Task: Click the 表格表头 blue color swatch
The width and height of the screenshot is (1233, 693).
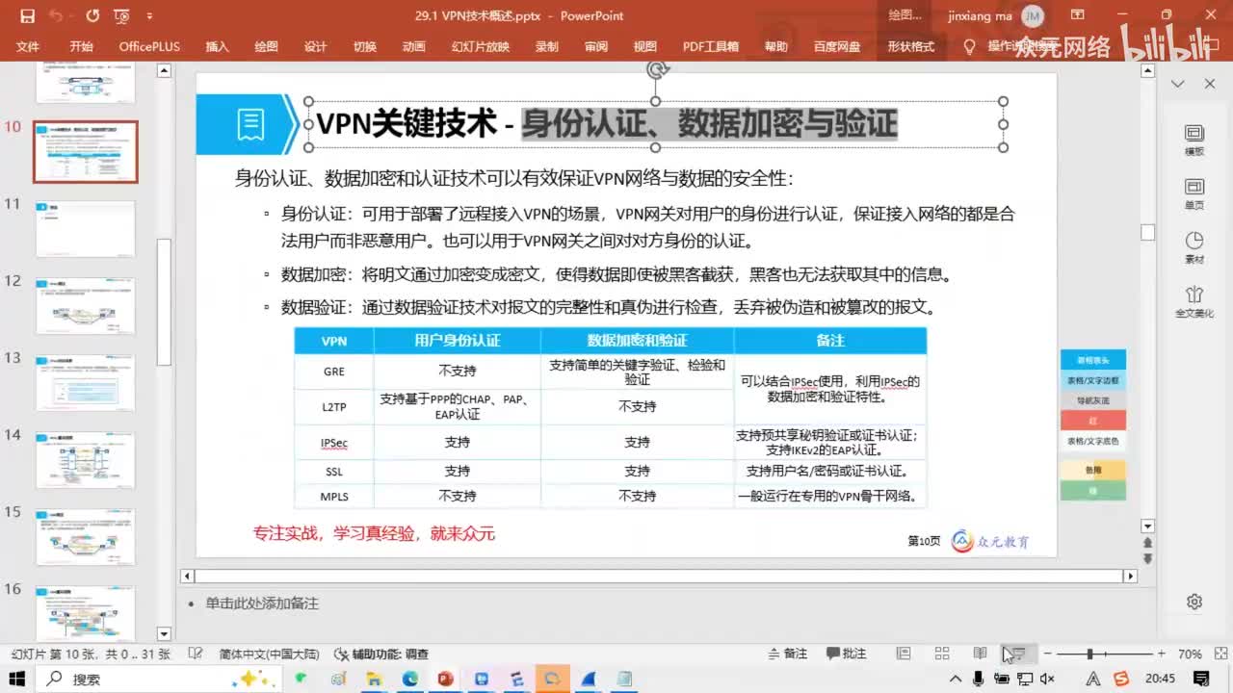Action: (1092, 360)
